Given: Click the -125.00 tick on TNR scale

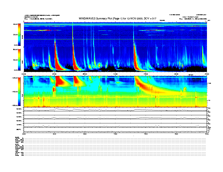Looking at the screenshot, I should pos(15,78).
